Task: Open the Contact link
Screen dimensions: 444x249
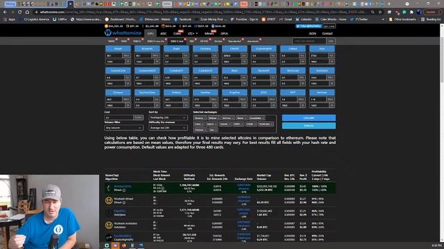Action: pyautogui.click(x=327, y=34)
